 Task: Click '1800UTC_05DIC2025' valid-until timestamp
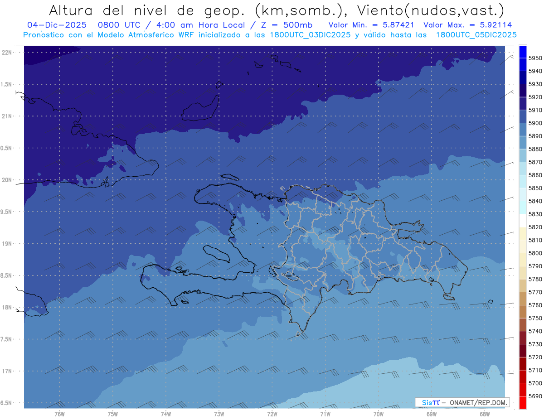pyautogui.click(x=476, y=35)
